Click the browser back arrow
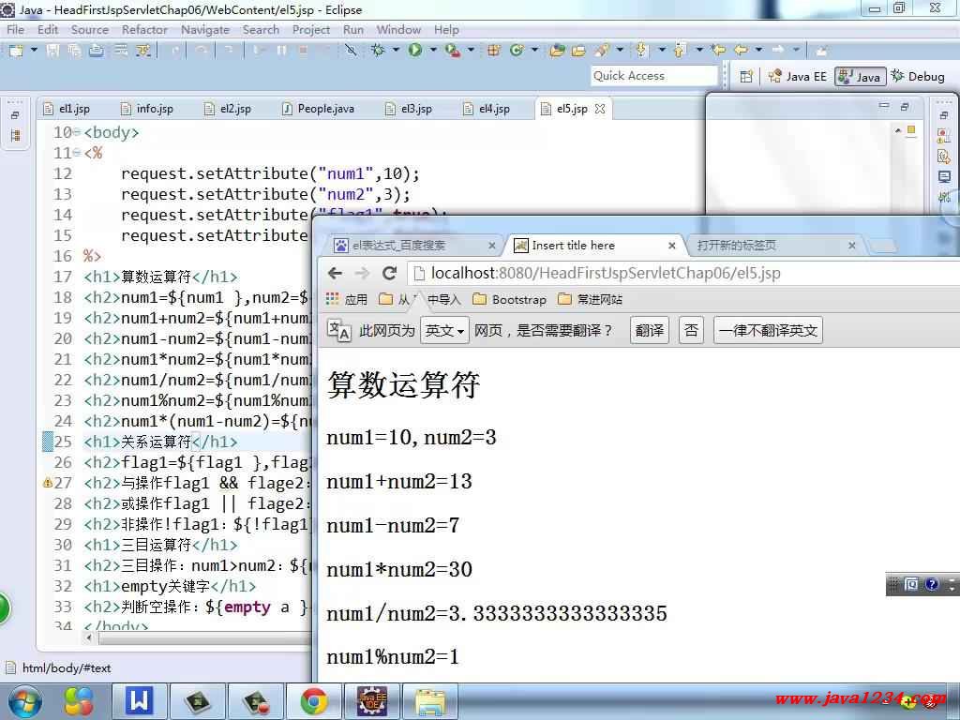The image size is (960, 720). coord(335,273)
